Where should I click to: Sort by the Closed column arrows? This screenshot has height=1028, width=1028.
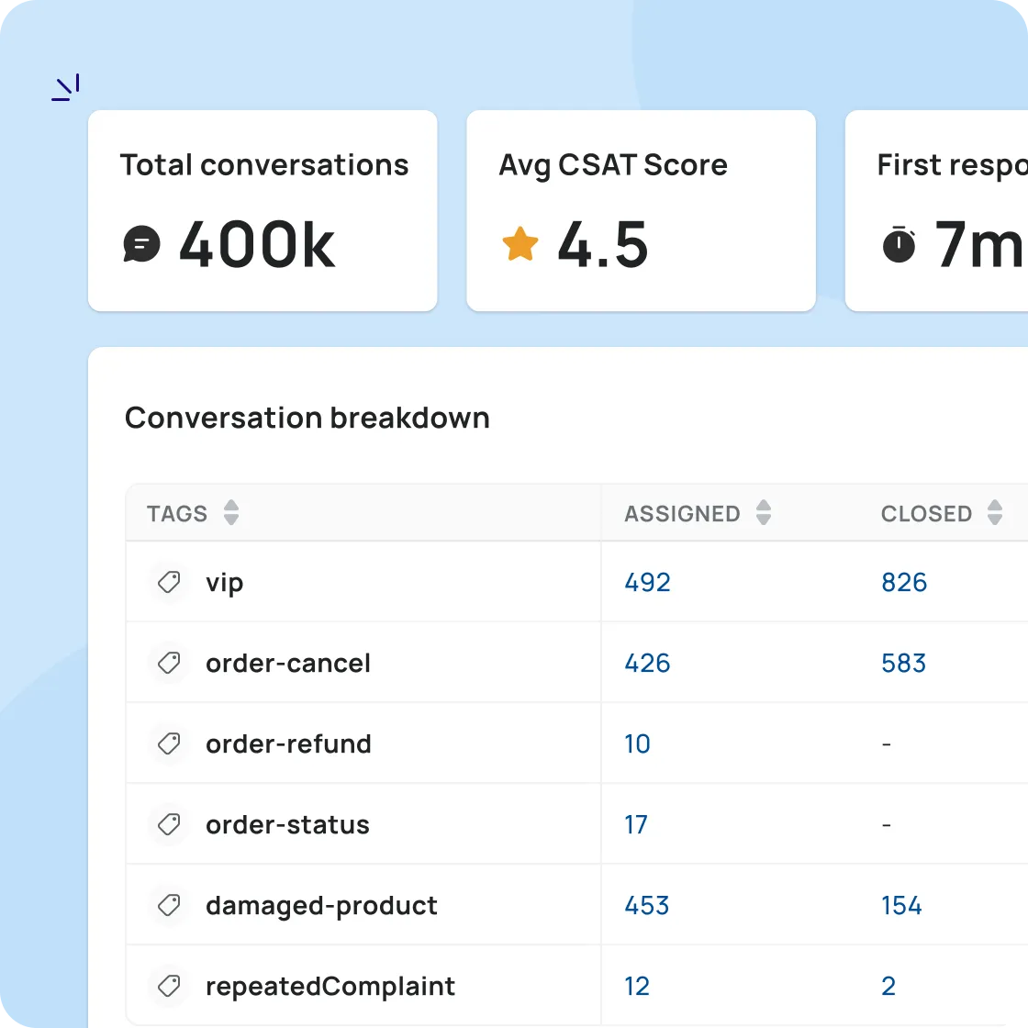[995, 513]
